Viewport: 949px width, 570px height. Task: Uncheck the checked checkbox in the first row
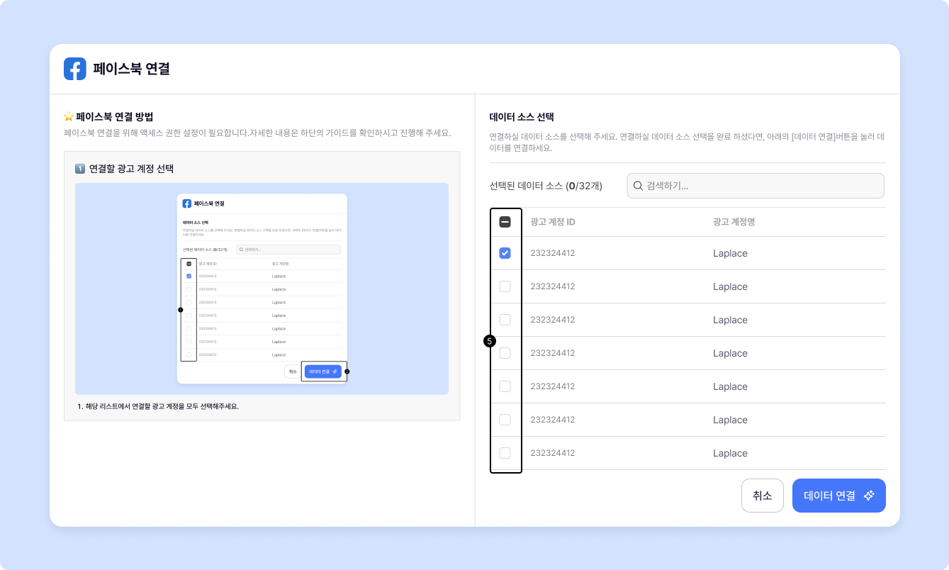click(x=505, y=253)
